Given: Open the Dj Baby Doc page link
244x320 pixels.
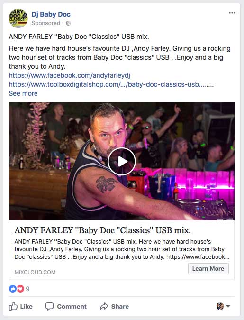Looking at the screenshot, I should coord(51,14).
